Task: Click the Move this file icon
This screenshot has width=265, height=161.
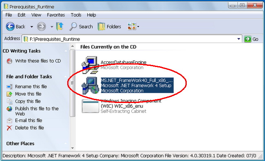Action: pos(9,94)
